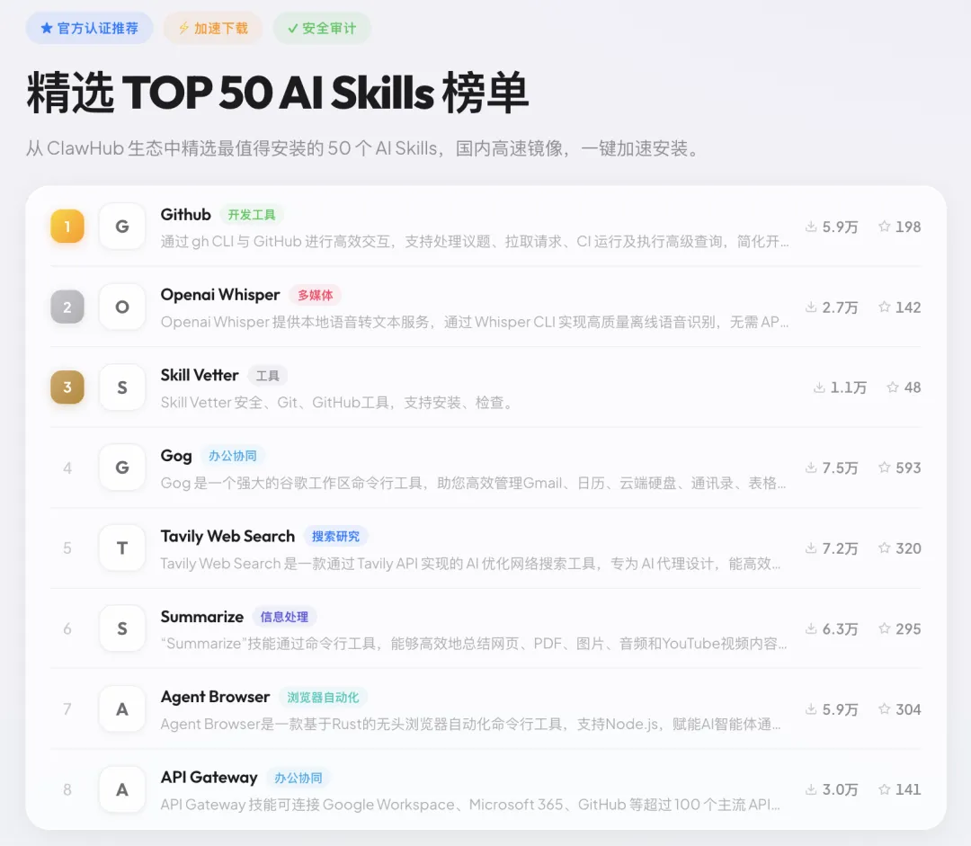This screenshot has width=971, height=846.
Task: Click the star icon beside 198
Action: pos(885,226)
